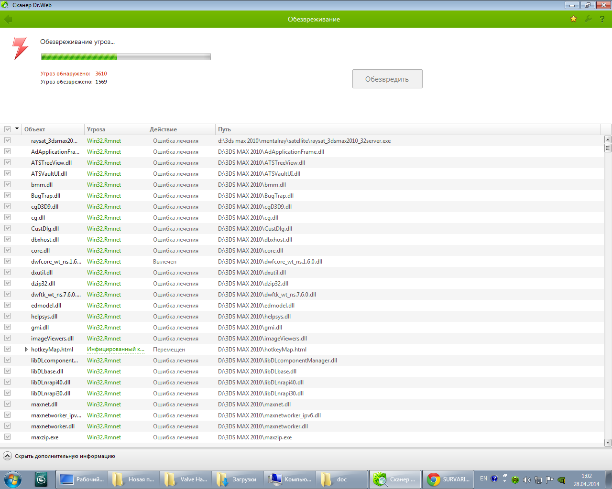Click the Dr.Web icon in the title bar
Screen dimensions: 612x489
click(x=5, y=5)
